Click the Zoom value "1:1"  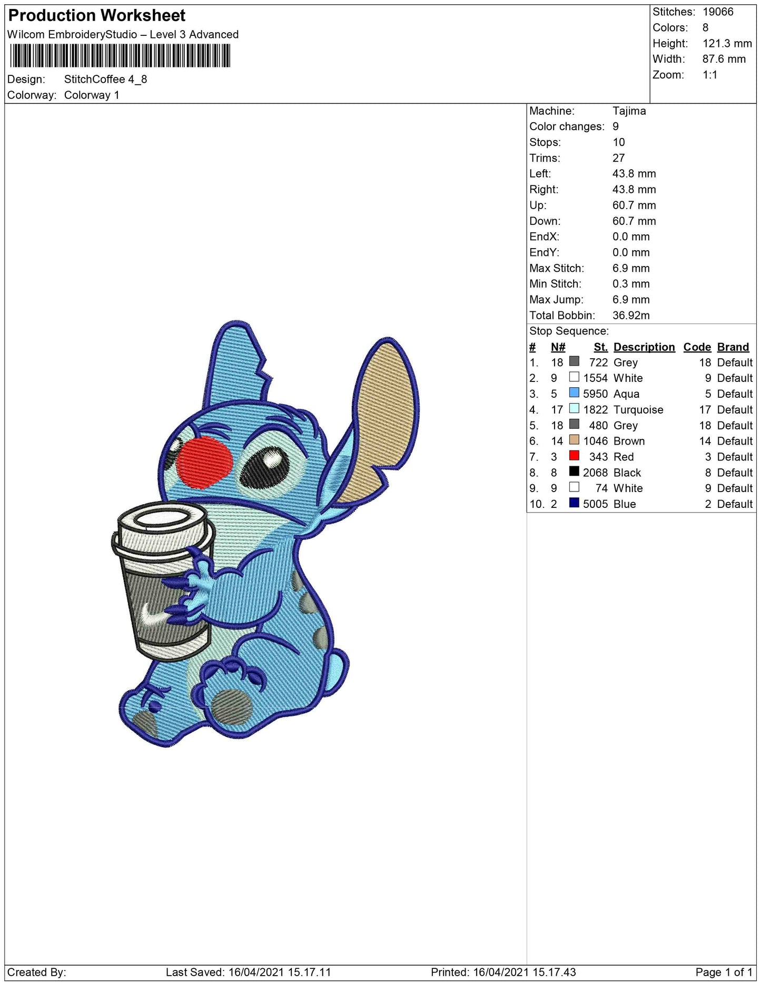(710, 75)
